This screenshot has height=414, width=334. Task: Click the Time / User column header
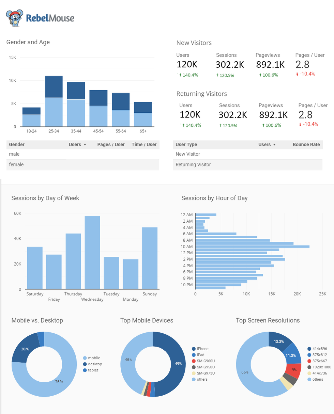(144, 145)
